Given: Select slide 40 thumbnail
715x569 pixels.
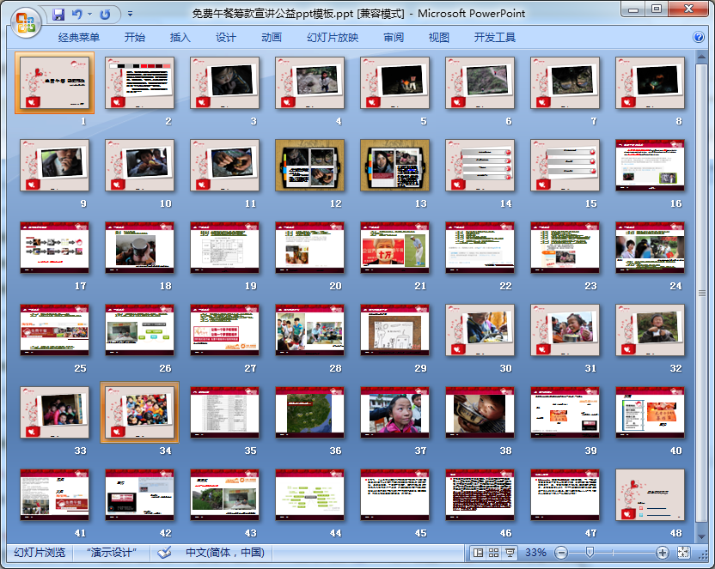Looking at the screenshot, I should click(x=651, y=412).
